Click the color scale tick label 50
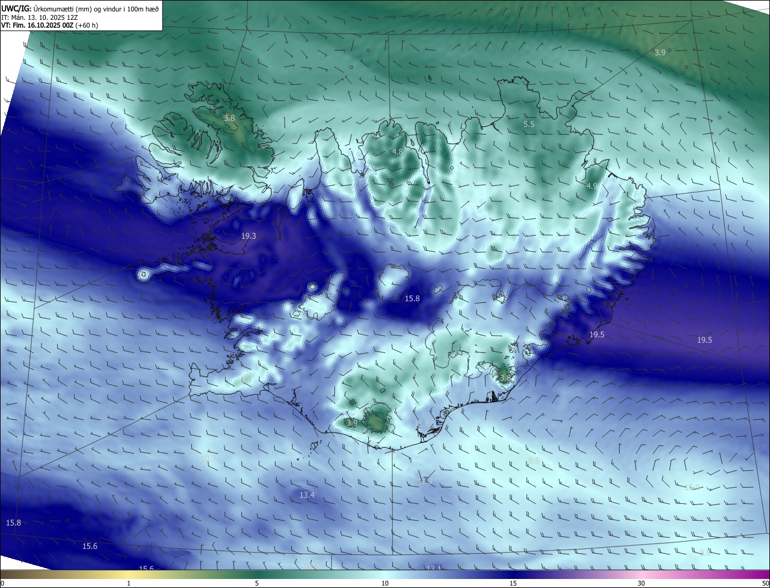The width and height of the screenshot is (770, 588). [x=765, y=583]
